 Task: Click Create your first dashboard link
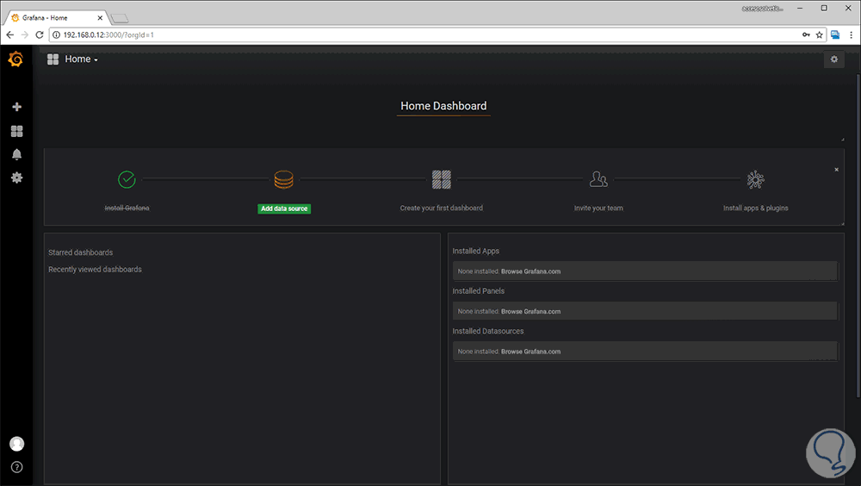(442, 209)
